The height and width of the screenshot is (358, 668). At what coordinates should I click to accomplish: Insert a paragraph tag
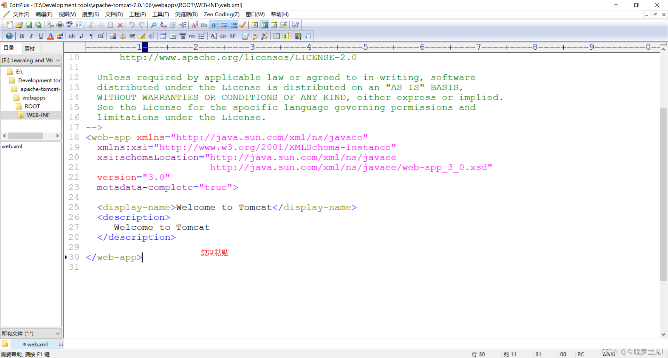[91, 36]
